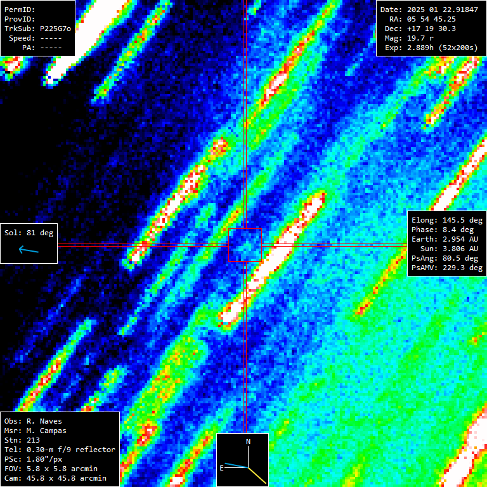Click the PermID: label
487x487 pixels.
(x=20, y=10)
